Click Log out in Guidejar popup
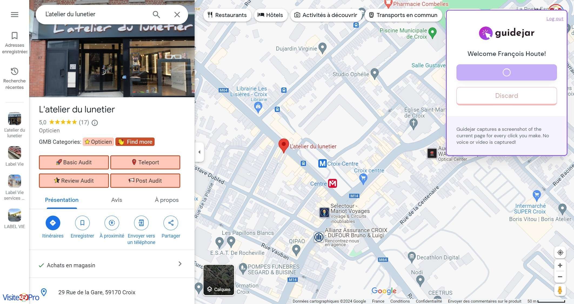This screenshot has width=574, height=304. click(x=555, y=19)
